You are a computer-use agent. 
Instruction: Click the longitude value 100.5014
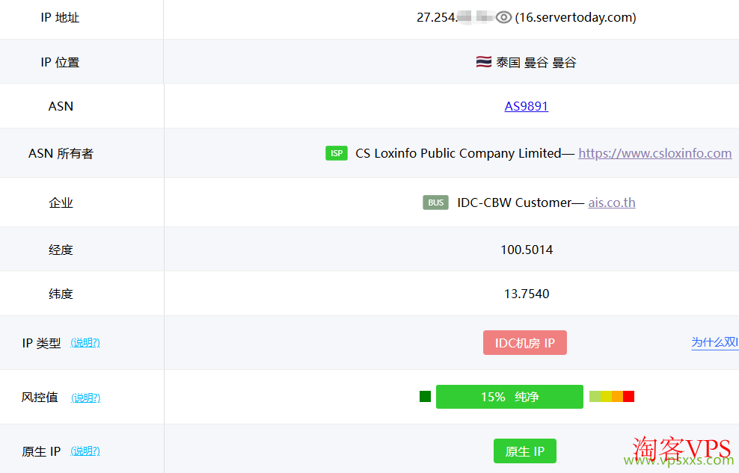click(527, 250)
